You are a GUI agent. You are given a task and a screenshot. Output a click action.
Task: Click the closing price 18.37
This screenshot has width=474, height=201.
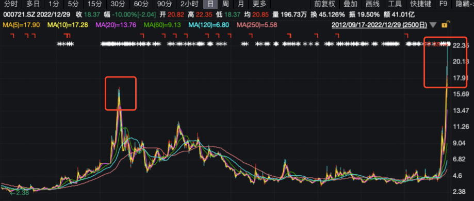point(92,14)
